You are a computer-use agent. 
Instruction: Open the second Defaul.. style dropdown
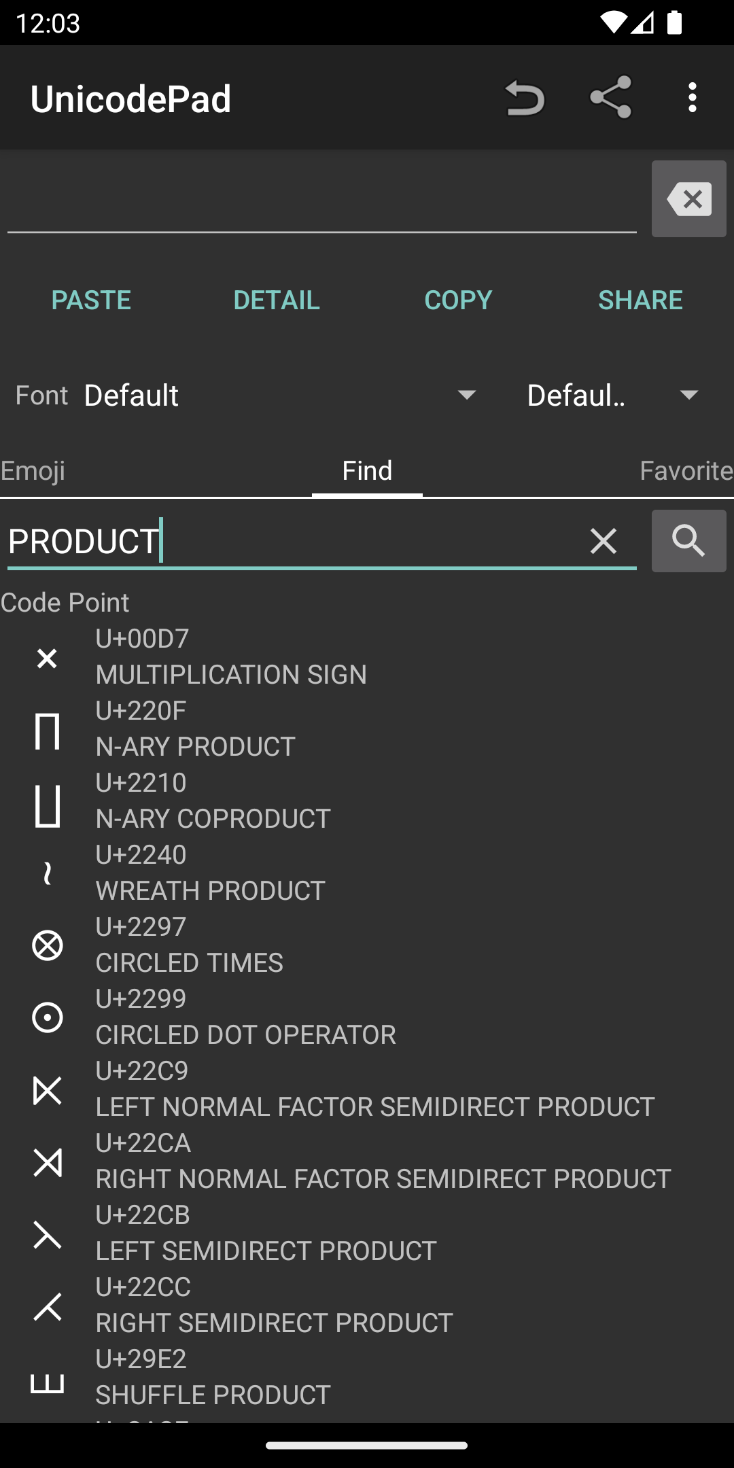(x=614, y=396)
